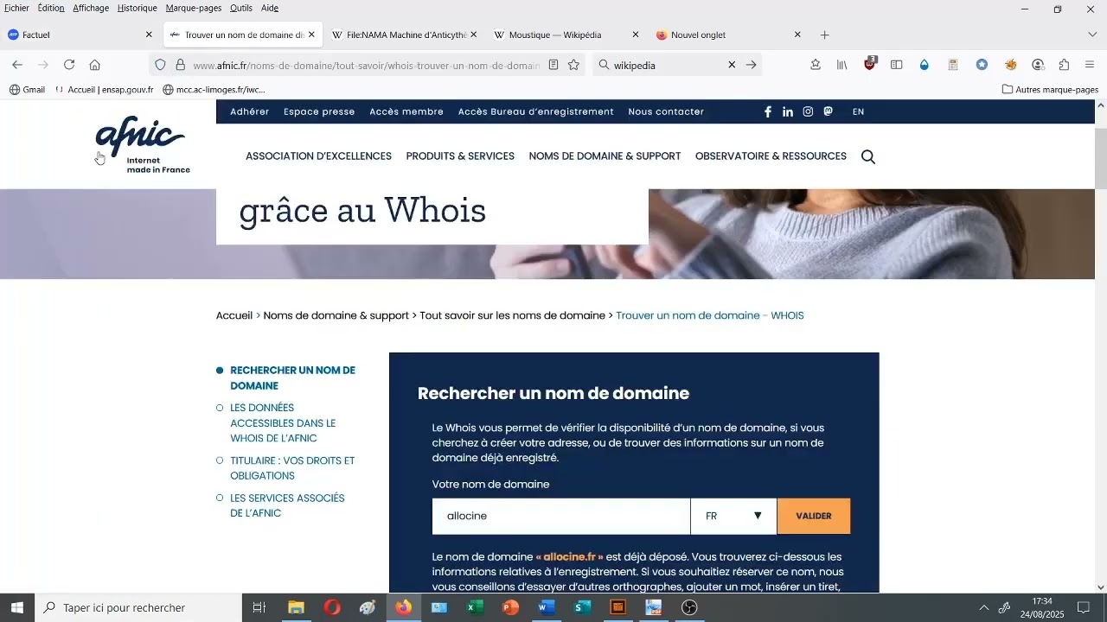This screenshot has width=1107, height=622.
Task: Open Firefox application hamburger menu
Action: coord(1090,65)
